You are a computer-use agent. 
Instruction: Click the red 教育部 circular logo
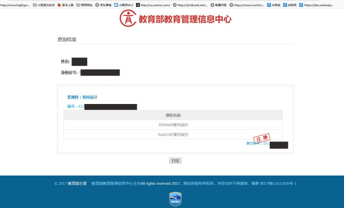click(x=128, y=18)
